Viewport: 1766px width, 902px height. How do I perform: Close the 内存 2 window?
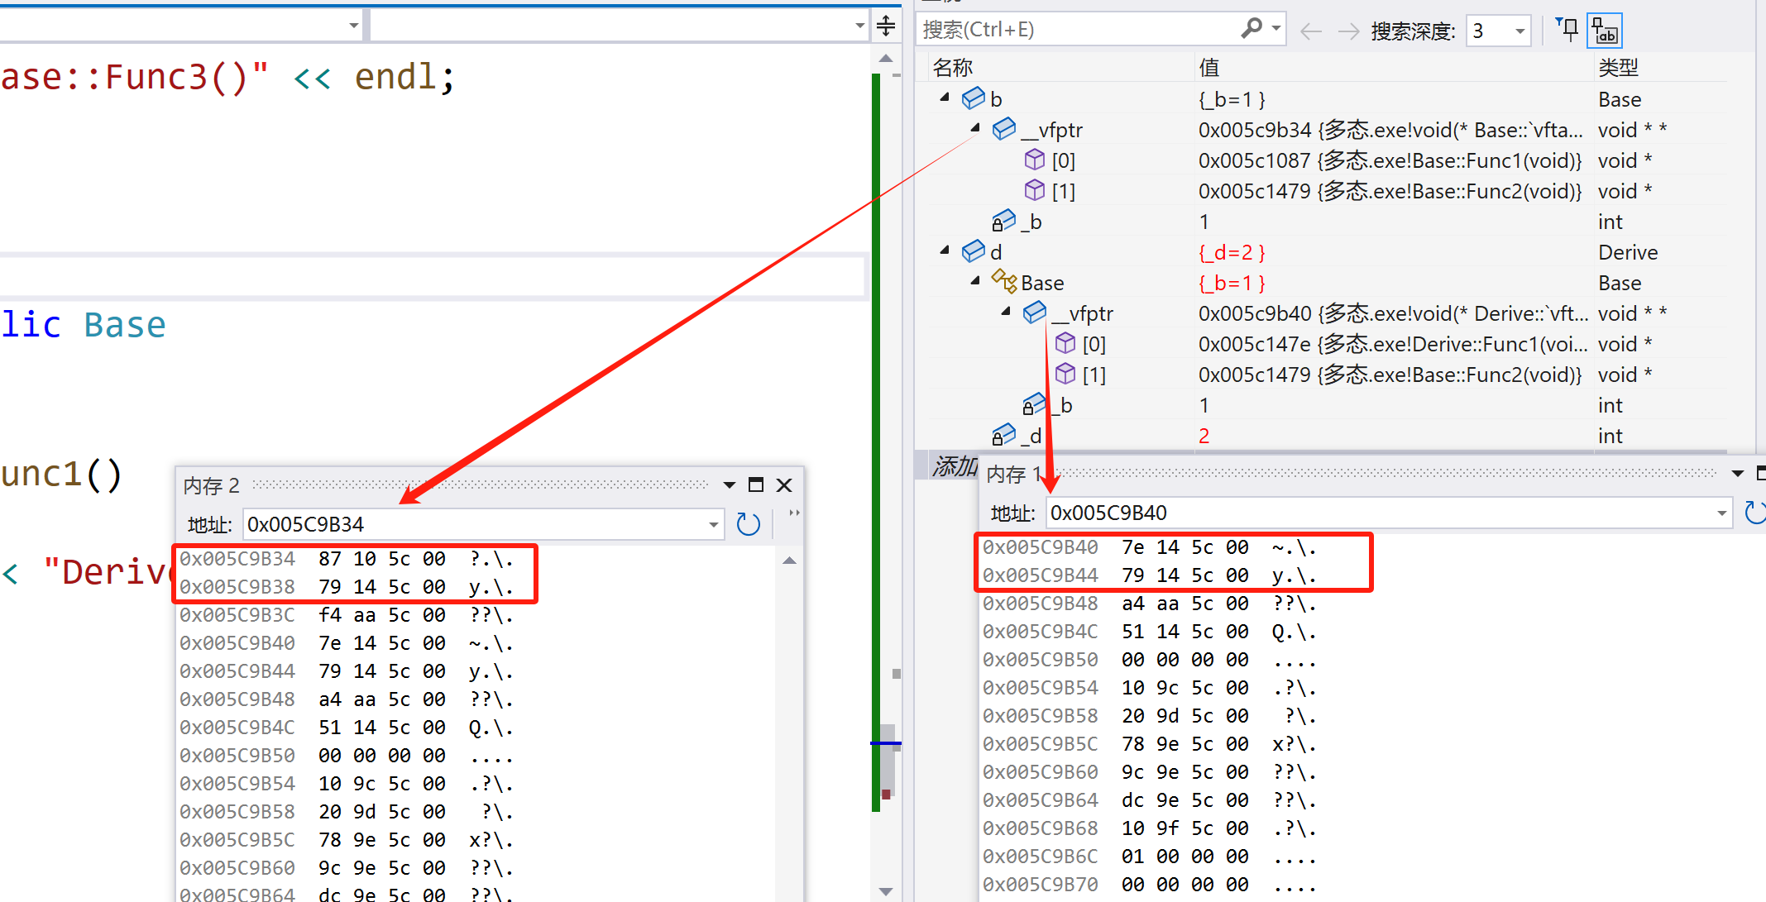click(x=784, y=485)
